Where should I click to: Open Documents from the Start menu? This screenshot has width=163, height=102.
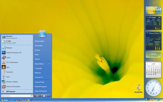(39, 46)
